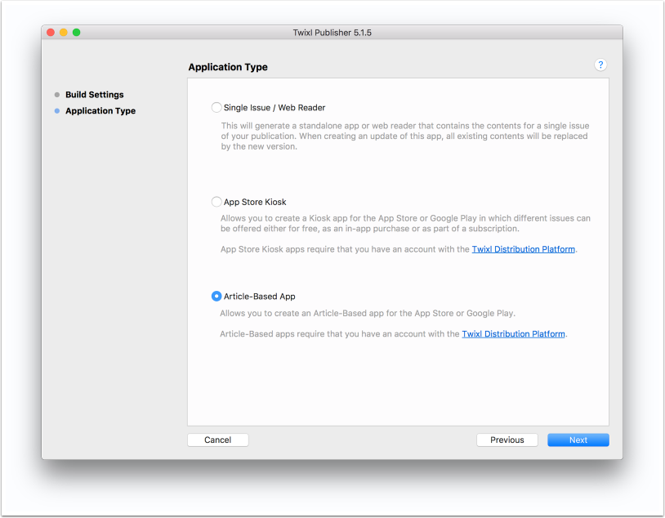Go back with the Previous button

[x=507, y=440]
